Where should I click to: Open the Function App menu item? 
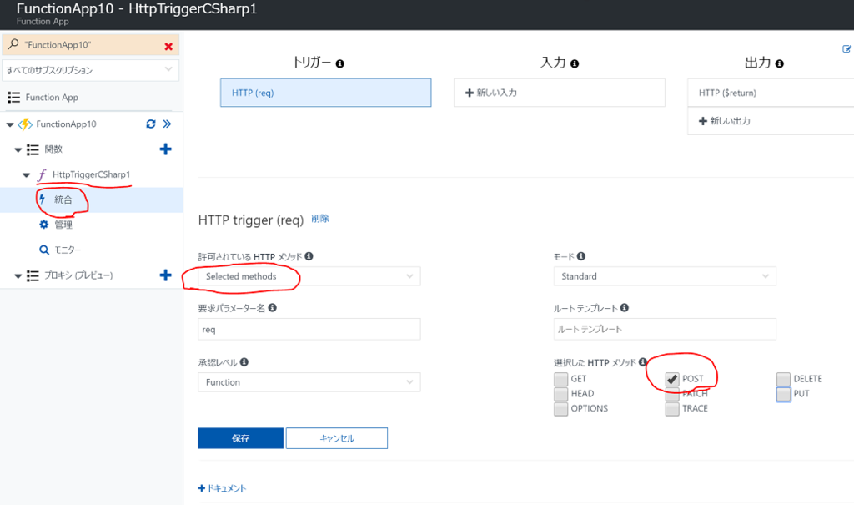click(52, 97)
